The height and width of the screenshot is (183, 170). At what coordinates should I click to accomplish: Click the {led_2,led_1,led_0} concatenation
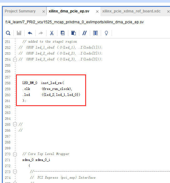pyautogui.click(x=61, y=95)
